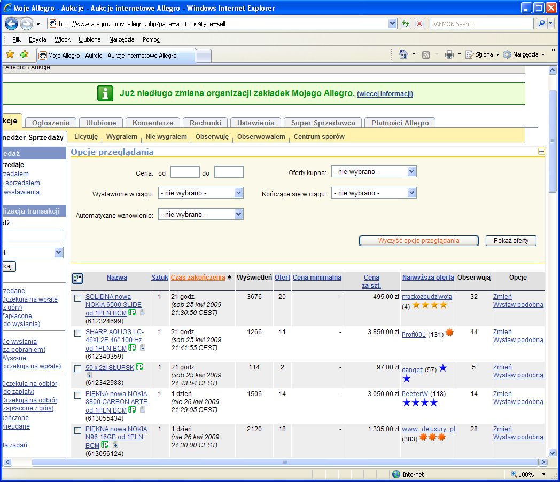
Task: Click the więcej informacji link
Action: click(x=385, y=94)
